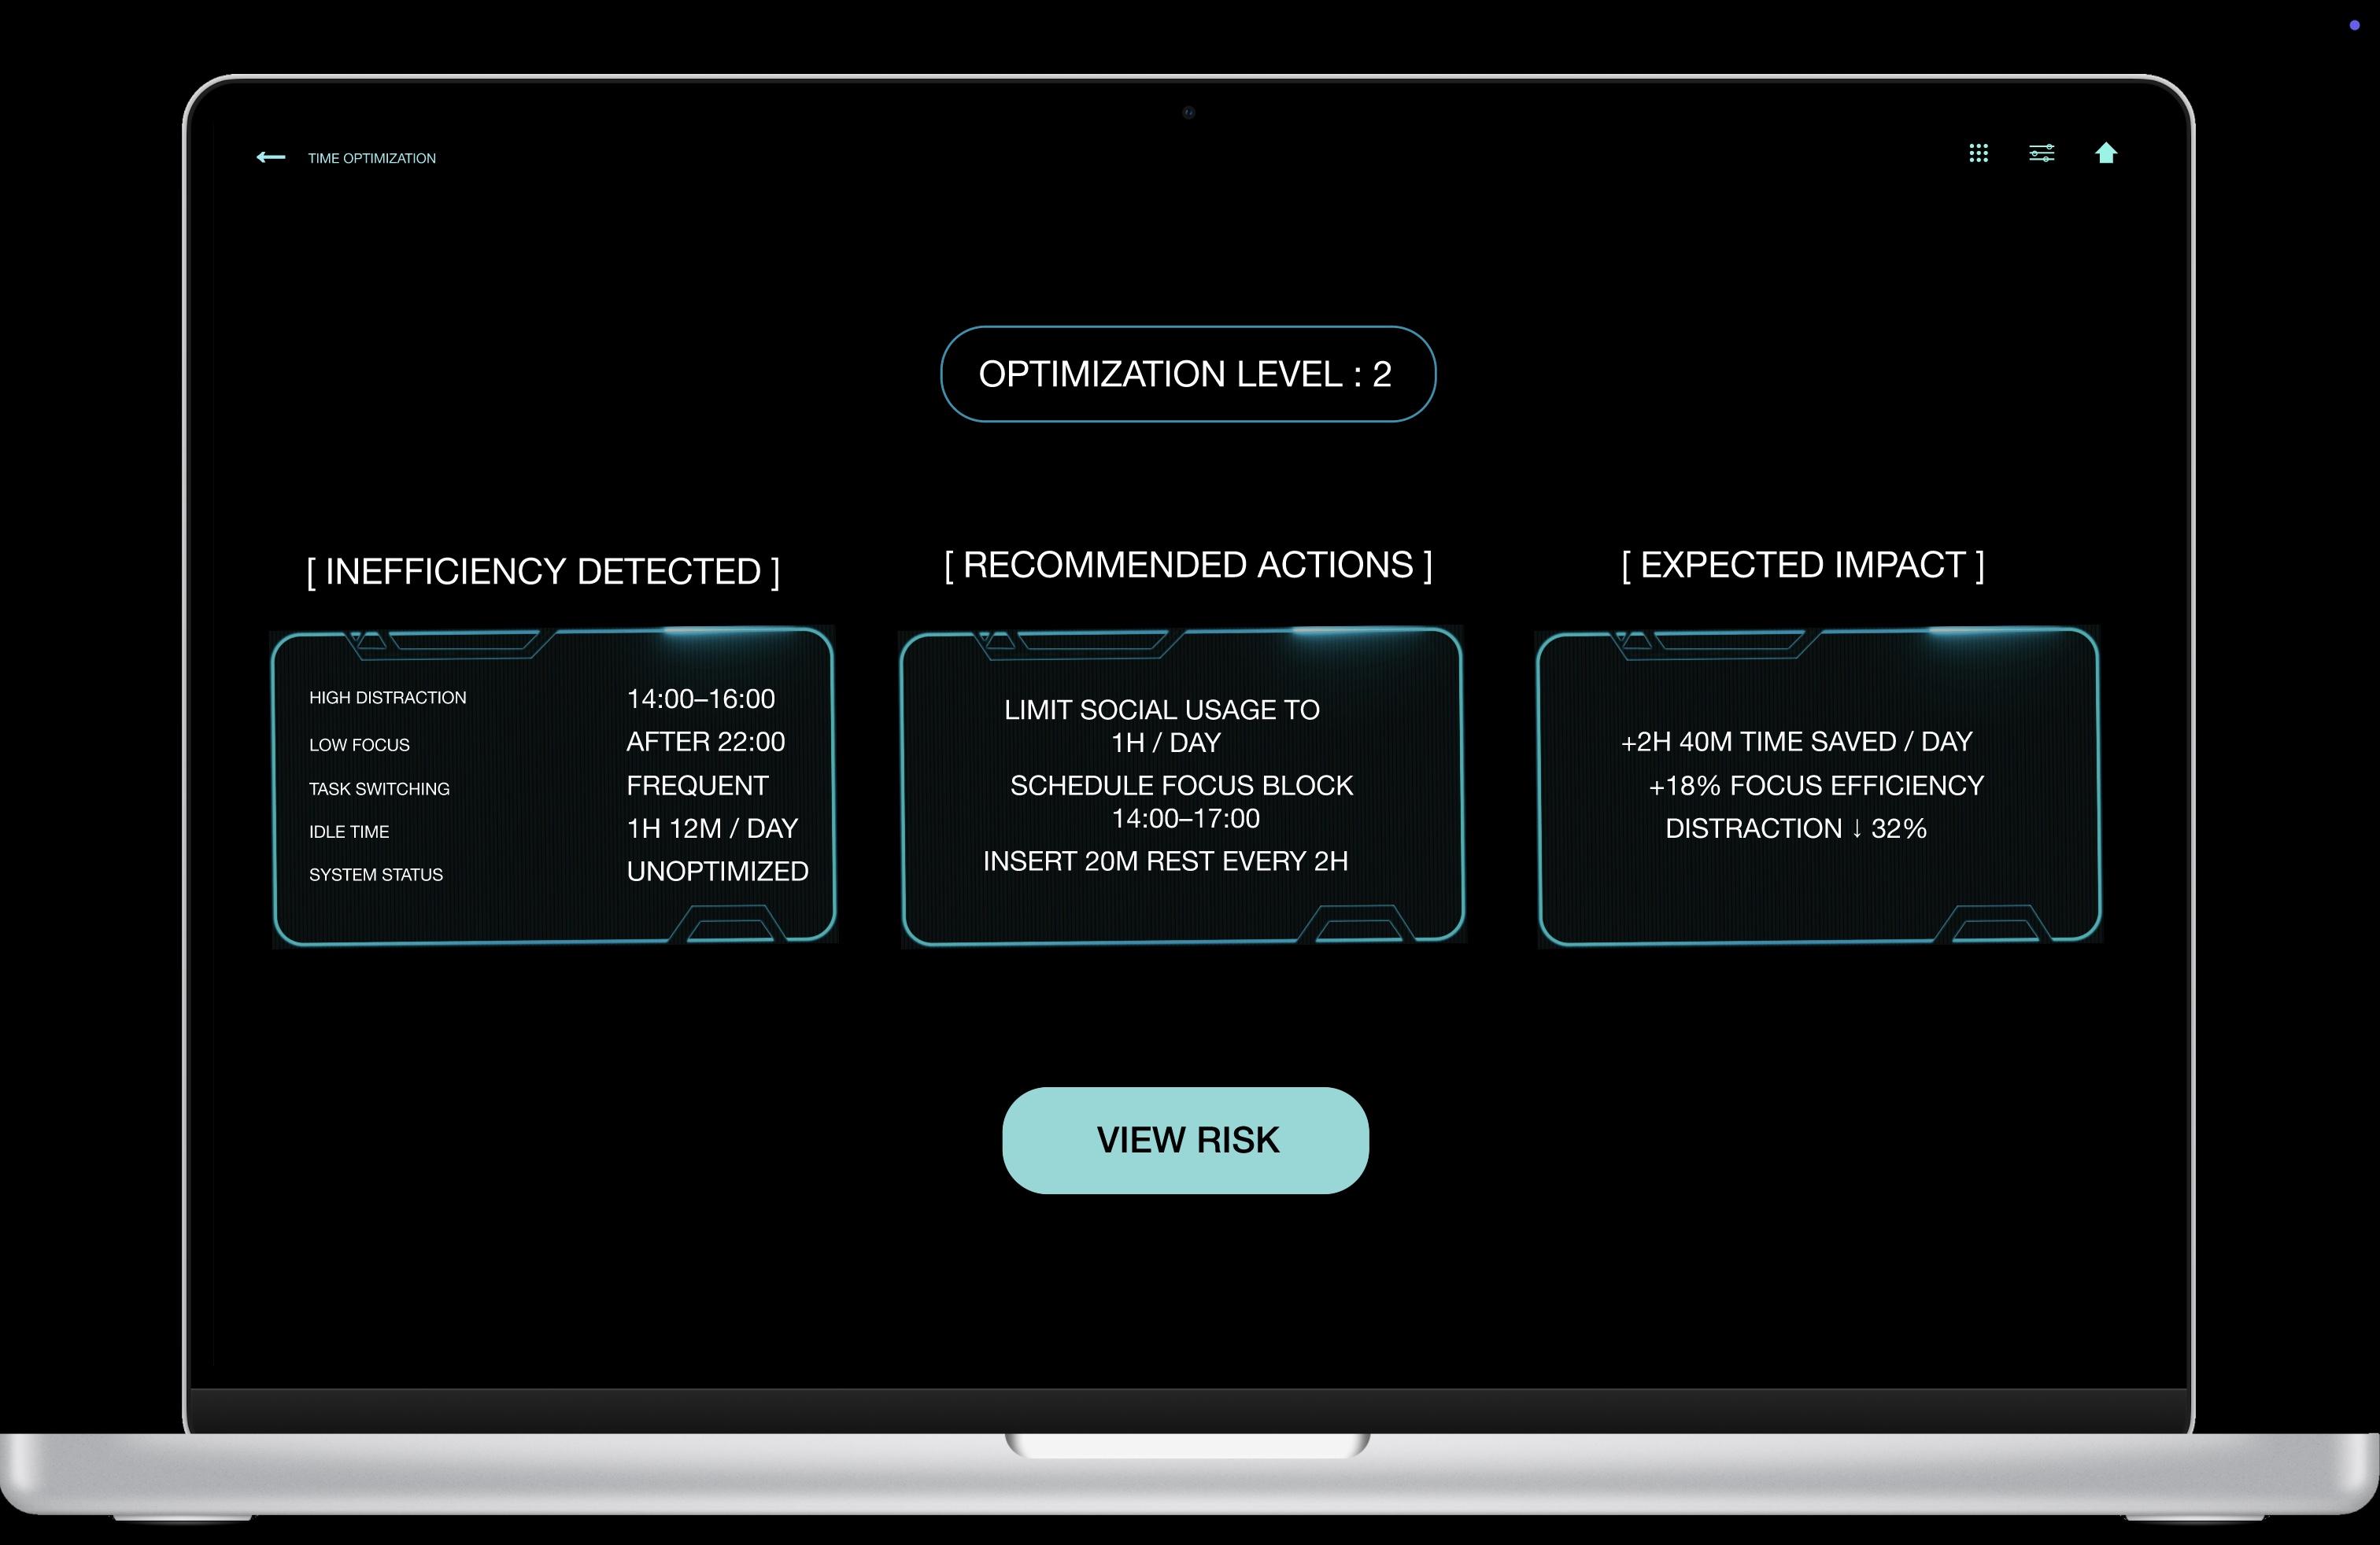Viewport: 2380px width, 1545px height.
Task: Select the AFTER 22:00 value
Action: point(706,742)
